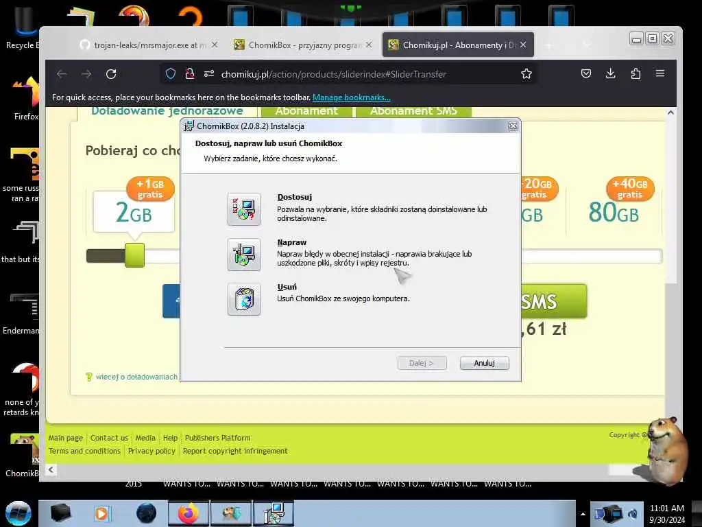Open the volume tray icon
This screenshot has width=702, height=527.
click(633, 514)
